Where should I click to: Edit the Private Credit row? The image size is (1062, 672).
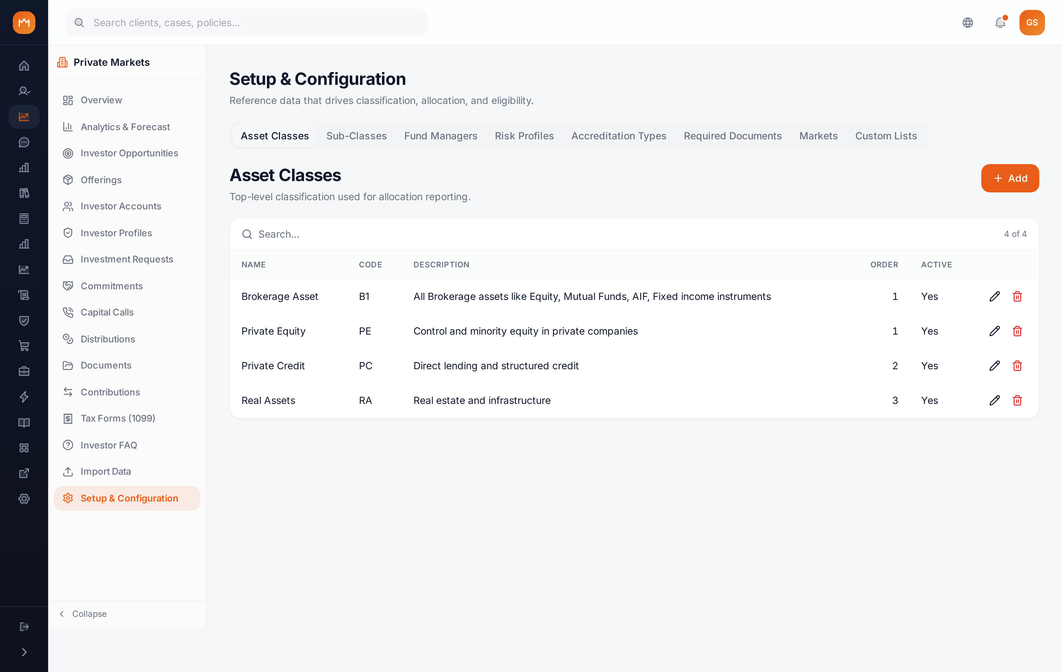994,366
